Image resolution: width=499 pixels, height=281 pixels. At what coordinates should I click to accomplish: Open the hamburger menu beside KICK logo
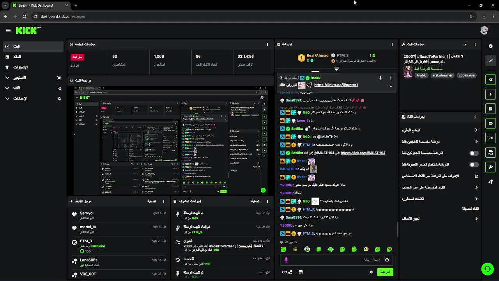[8, 30]
